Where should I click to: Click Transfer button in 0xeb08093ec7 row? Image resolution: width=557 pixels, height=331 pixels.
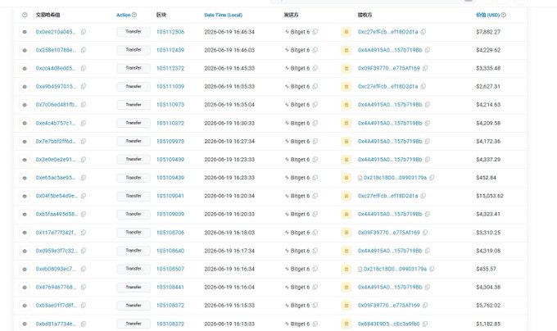point(134,269)
